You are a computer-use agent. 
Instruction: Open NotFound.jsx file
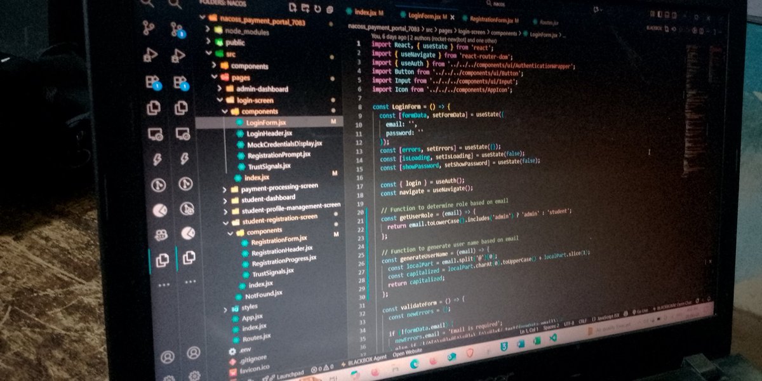click(x=264, y=295)
